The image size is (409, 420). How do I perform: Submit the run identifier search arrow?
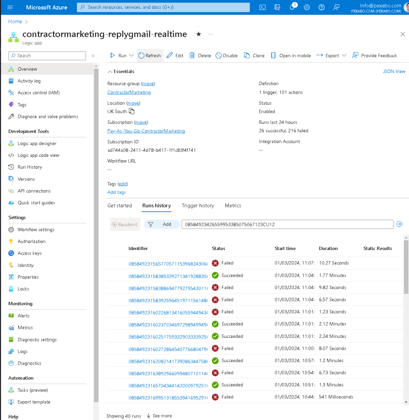[400, 224]
